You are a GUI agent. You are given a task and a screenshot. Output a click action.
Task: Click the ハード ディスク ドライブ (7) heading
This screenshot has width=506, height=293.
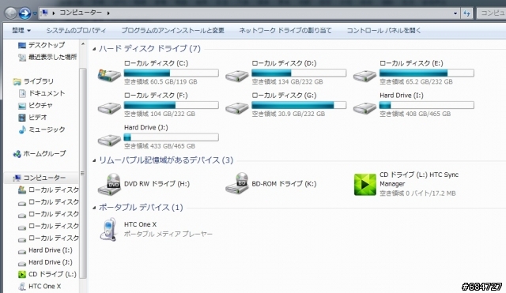pyautogui.click(x=149, y=49)
